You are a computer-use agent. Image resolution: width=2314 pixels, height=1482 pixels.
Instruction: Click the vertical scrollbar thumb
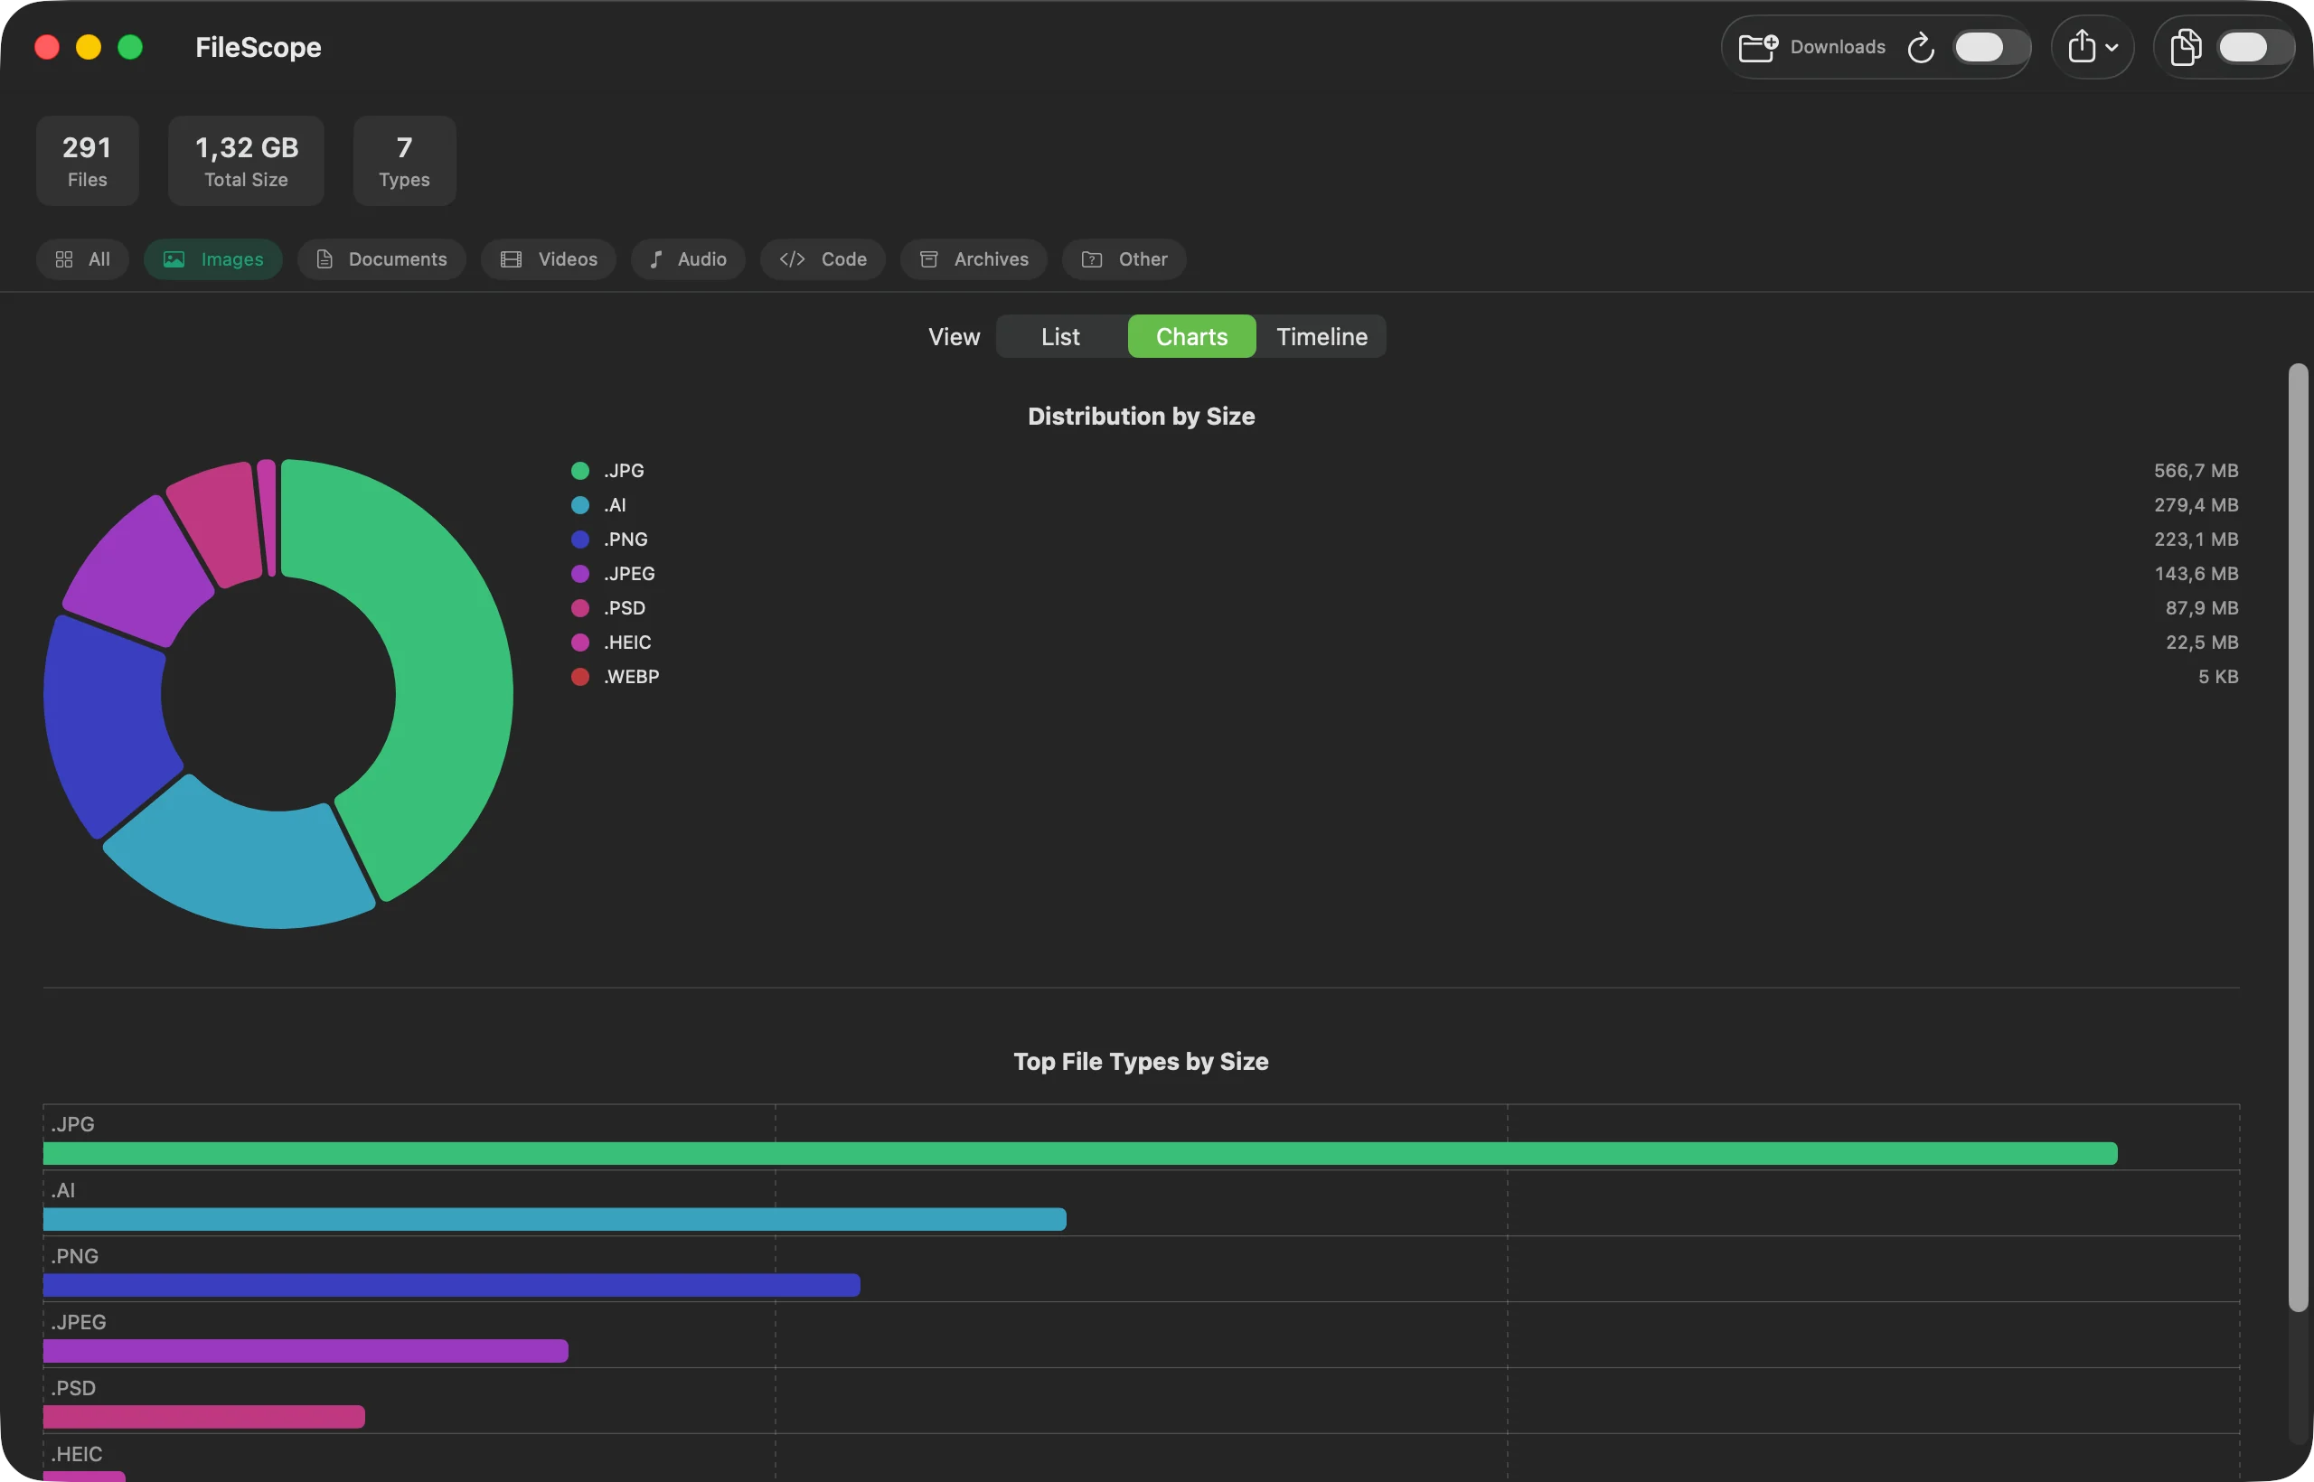point(2299,837)
